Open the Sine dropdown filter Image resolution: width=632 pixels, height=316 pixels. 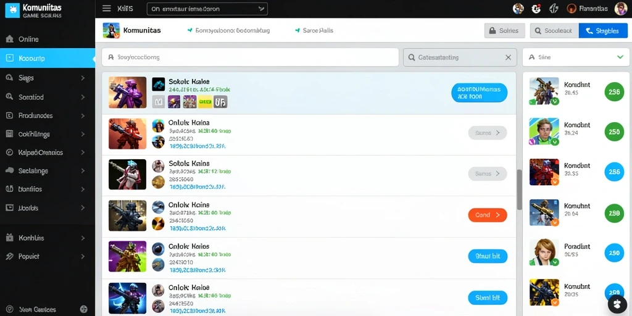coord(576,57)
